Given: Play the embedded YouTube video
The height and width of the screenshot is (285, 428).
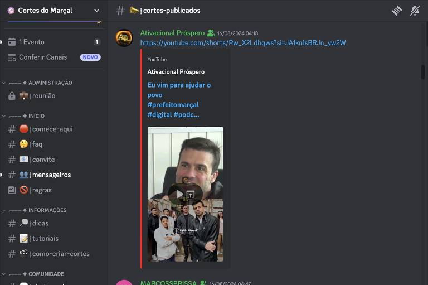Looking at the screenshot, I should pos(179,194).
